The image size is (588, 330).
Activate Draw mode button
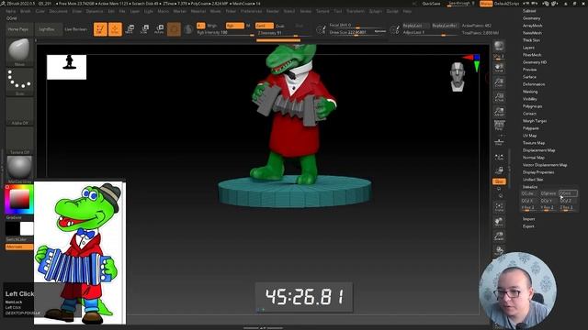pyautogui.click(x=115, y=29)
